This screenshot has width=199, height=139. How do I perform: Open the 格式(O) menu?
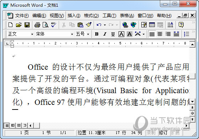pyautogui.click(x=91, y=16)
